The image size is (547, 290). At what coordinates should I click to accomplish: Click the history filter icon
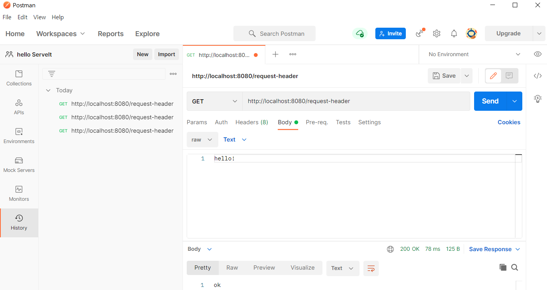point(52,74)
